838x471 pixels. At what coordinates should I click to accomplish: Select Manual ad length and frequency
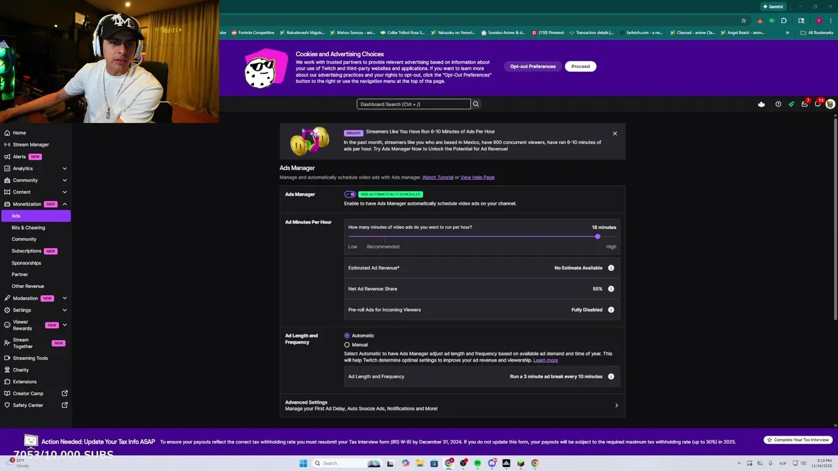(347, 345)
